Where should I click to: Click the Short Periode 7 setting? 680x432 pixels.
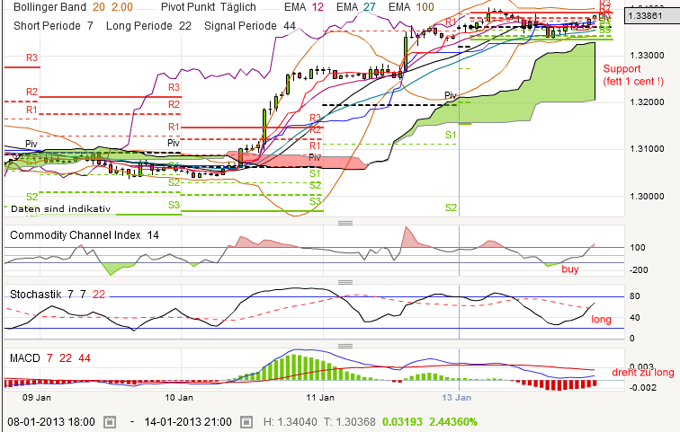point(53,26)
